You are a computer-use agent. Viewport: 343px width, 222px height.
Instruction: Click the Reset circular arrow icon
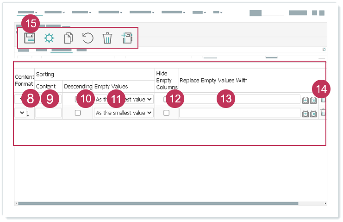87,38
